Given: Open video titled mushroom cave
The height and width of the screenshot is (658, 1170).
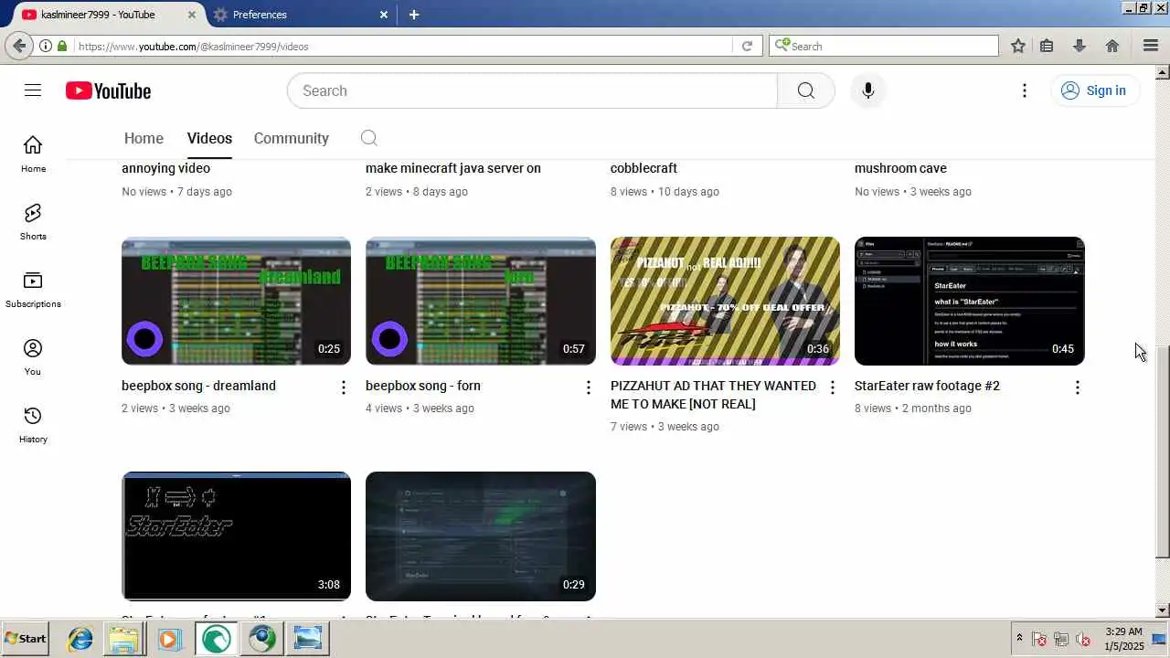Looking at the screenshot, I should pyautogui.click(x=900, y=168).
